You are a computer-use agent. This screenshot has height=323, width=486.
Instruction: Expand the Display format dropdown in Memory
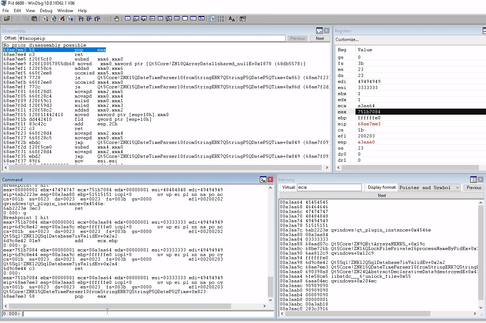[457, 188]
